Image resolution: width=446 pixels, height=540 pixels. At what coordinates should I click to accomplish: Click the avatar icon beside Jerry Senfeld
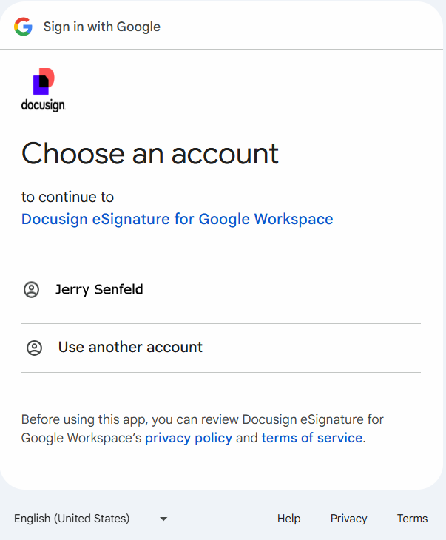[31, 290]
